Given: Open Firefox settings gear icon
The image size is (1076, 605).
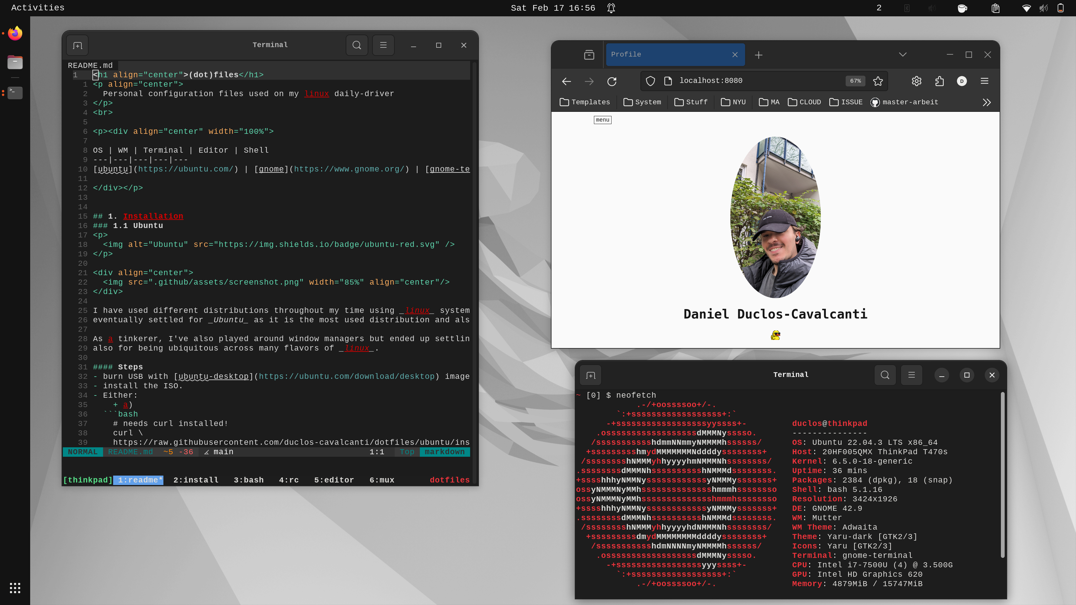Looking at the screenshot, I should tap(916, 81).
